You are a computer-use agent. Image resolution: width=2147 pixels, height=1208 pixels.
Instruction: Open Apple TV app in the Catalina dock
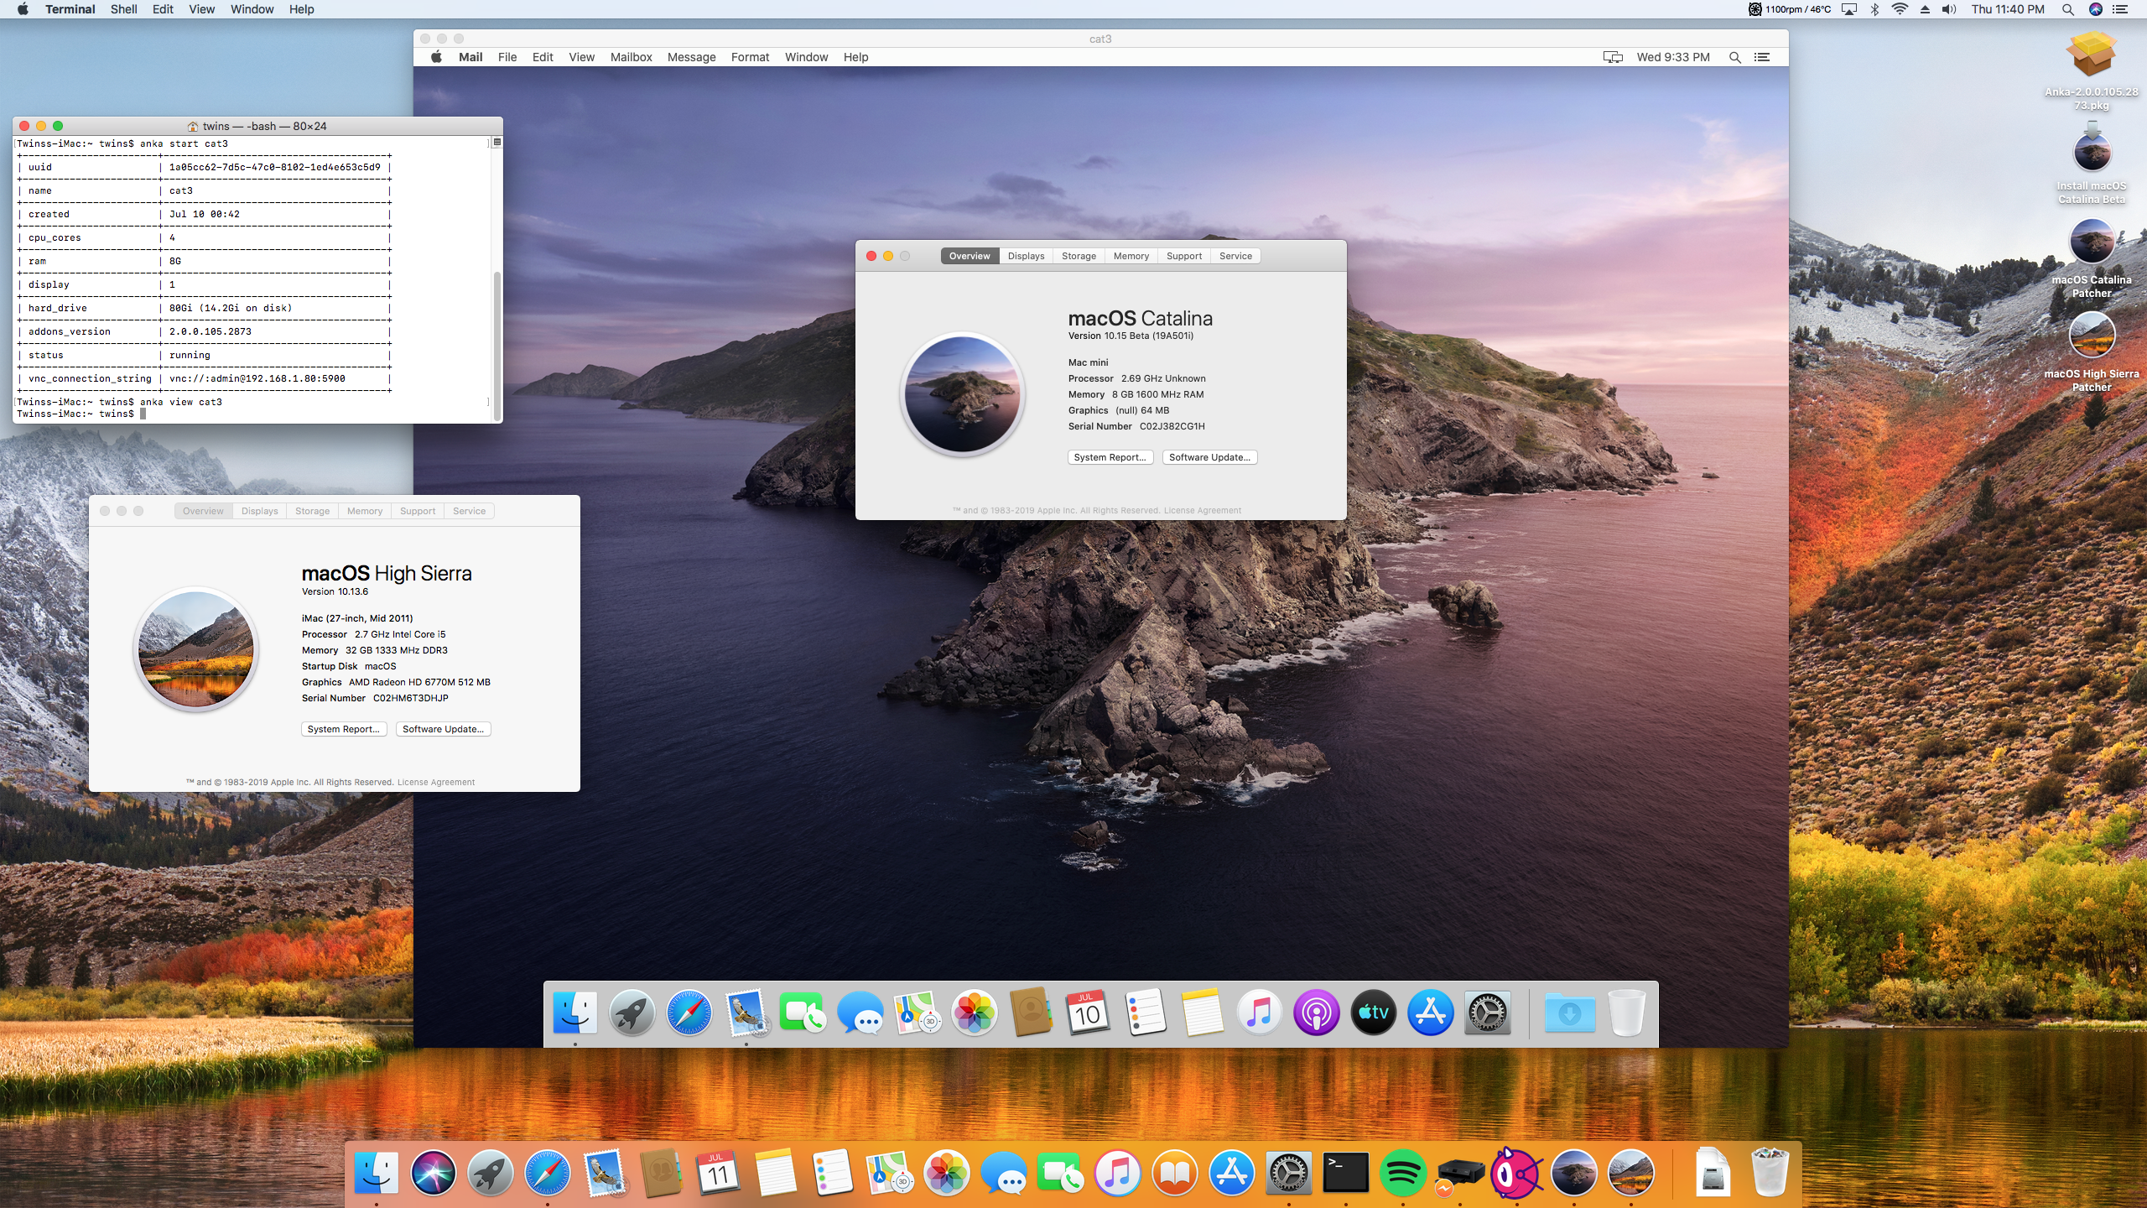(1373, 1013)
